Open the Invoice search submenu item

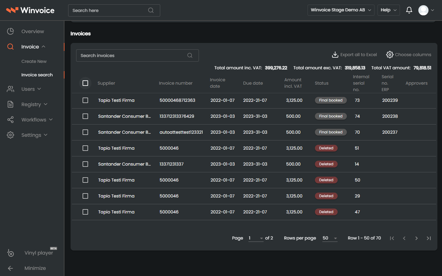(x=37, y=75)
